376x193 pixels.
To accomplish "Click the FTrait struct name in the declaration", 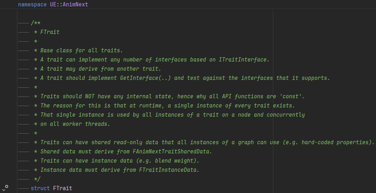I will [x=62, y=188].
